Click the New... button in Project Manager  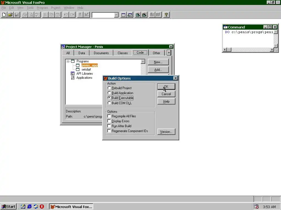[x=158, y=62]
